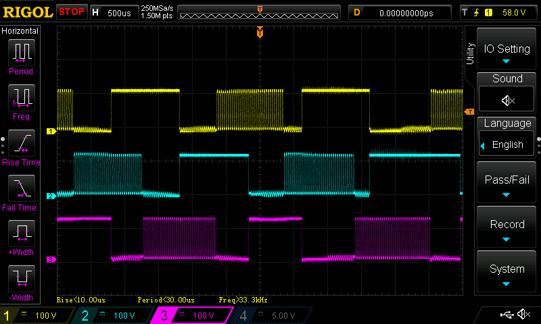Select channel 2 label at bottom
Screen dimensions: 541x324
coord(85,315)
